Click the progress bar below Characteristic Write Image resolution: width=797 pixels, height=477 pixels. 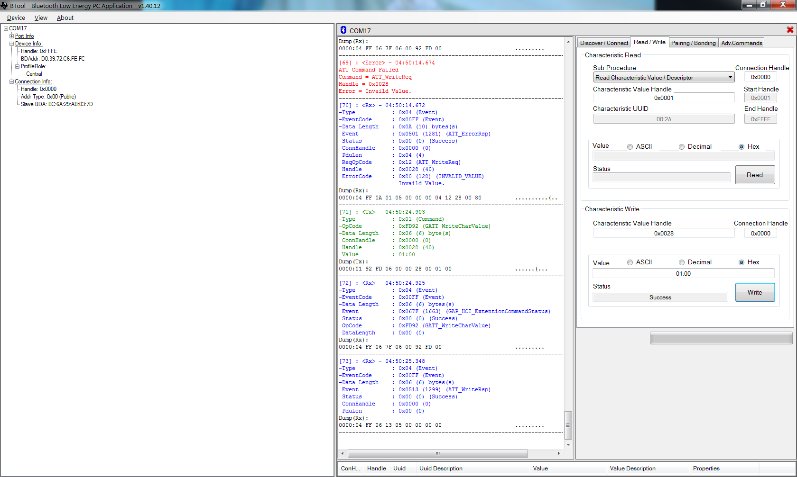(721, 338)
